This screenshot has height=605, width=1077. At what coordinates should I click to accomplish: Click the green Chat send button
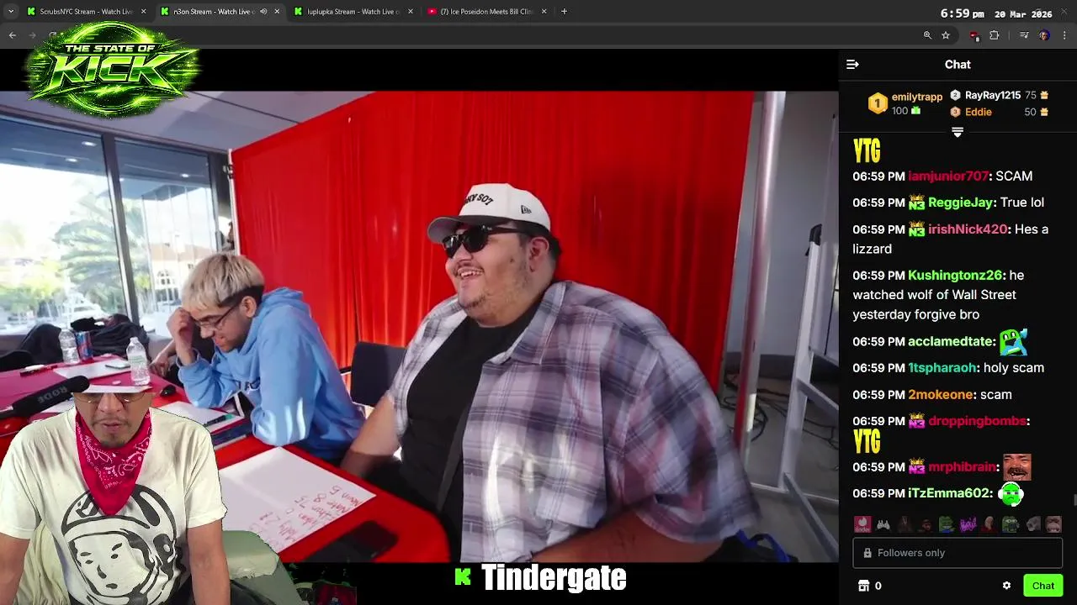(x=1043, y=586)
